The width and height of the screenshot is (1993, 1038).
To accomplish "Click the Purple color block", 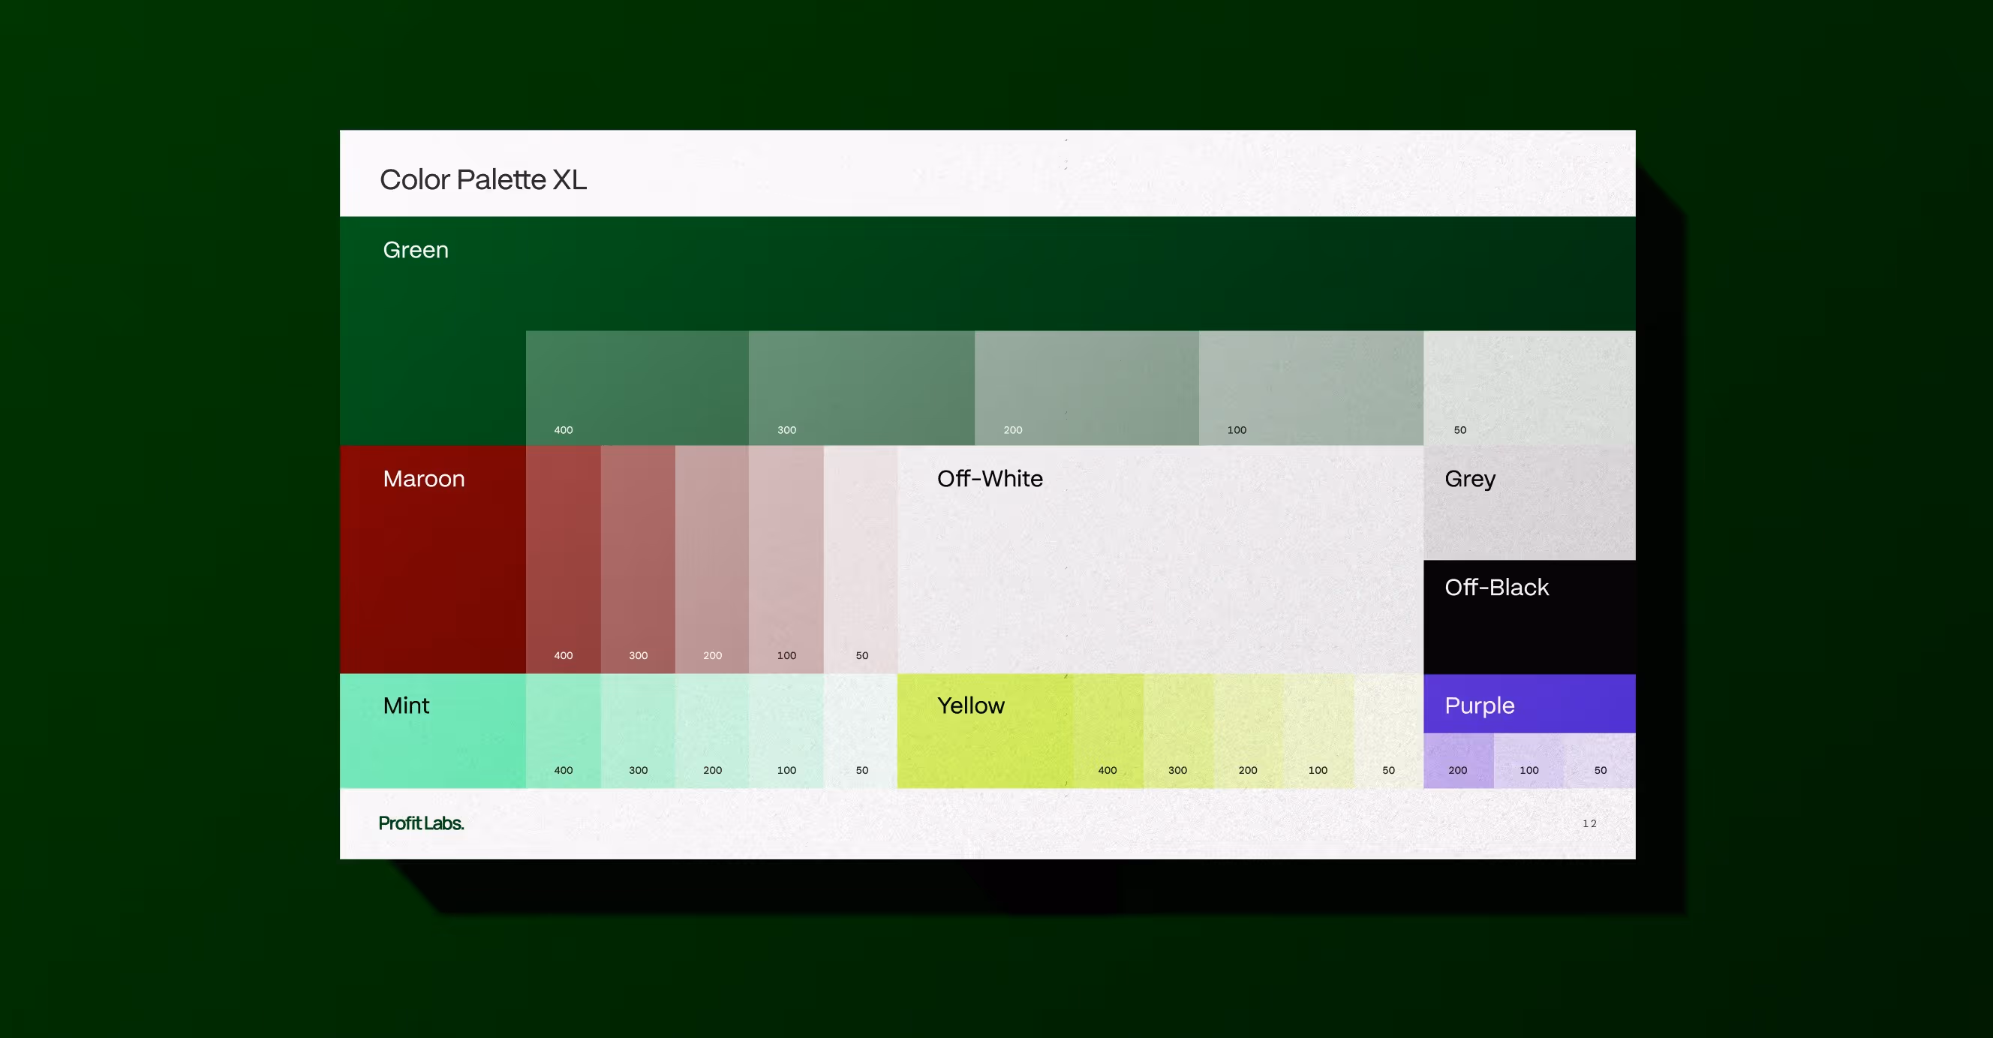I will tap(1529, 703).
